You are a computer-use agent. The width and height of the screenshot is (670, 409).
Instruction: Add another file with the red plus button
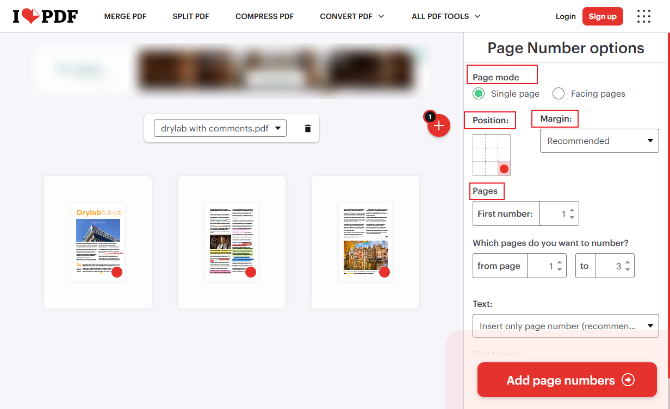point(439,125)
